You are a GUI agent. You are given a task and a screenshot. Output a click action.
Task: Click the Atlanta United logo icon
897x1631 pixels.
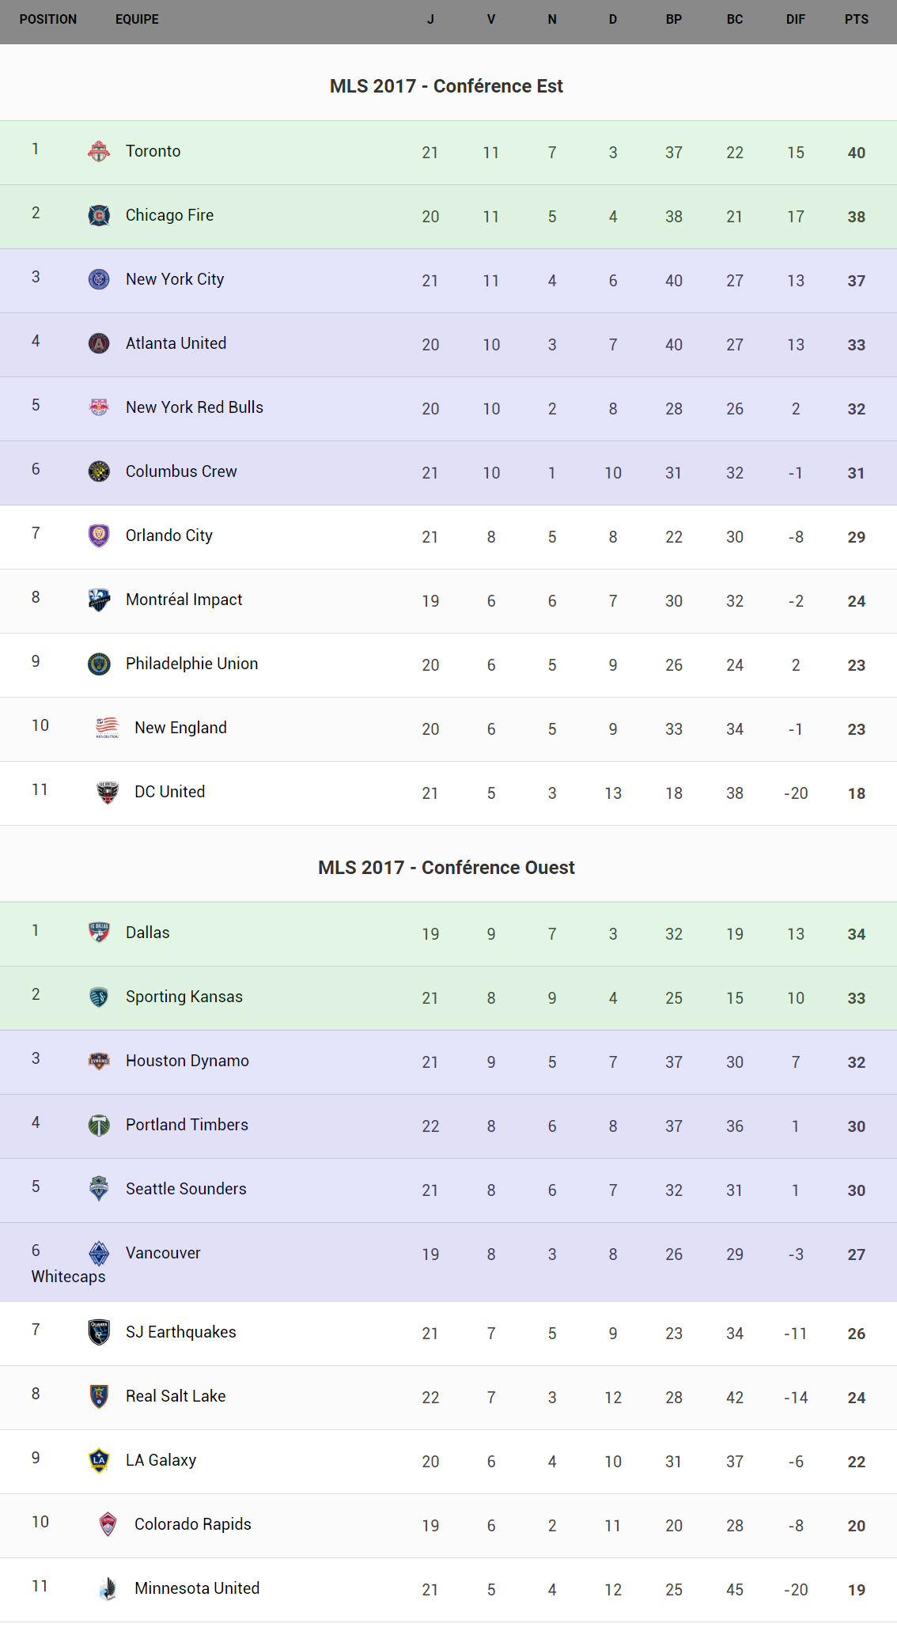tap(99, 343)
